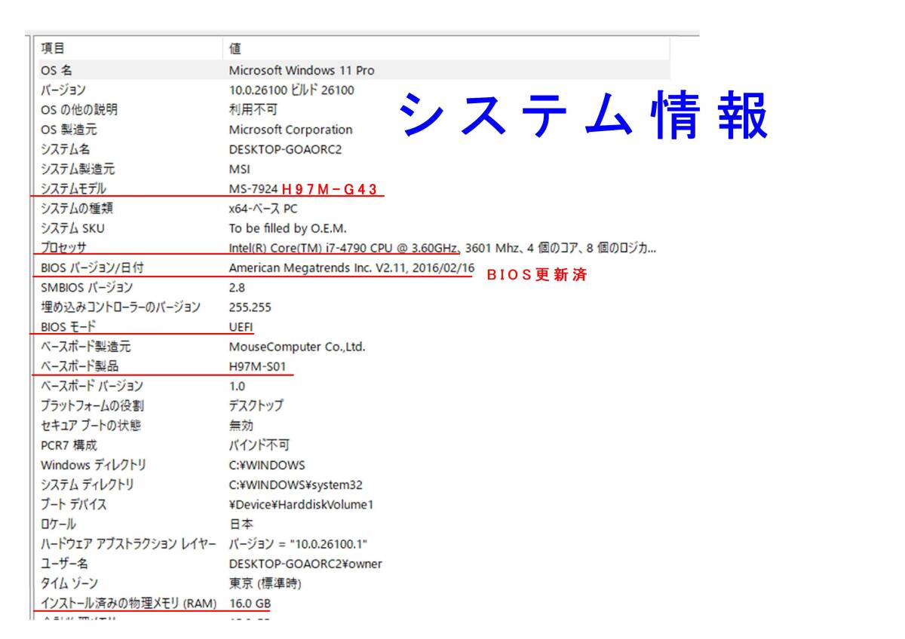This screenshot has height=639, width=905.
Task: Select the システムモデル label
Action: tap(73, 188)
